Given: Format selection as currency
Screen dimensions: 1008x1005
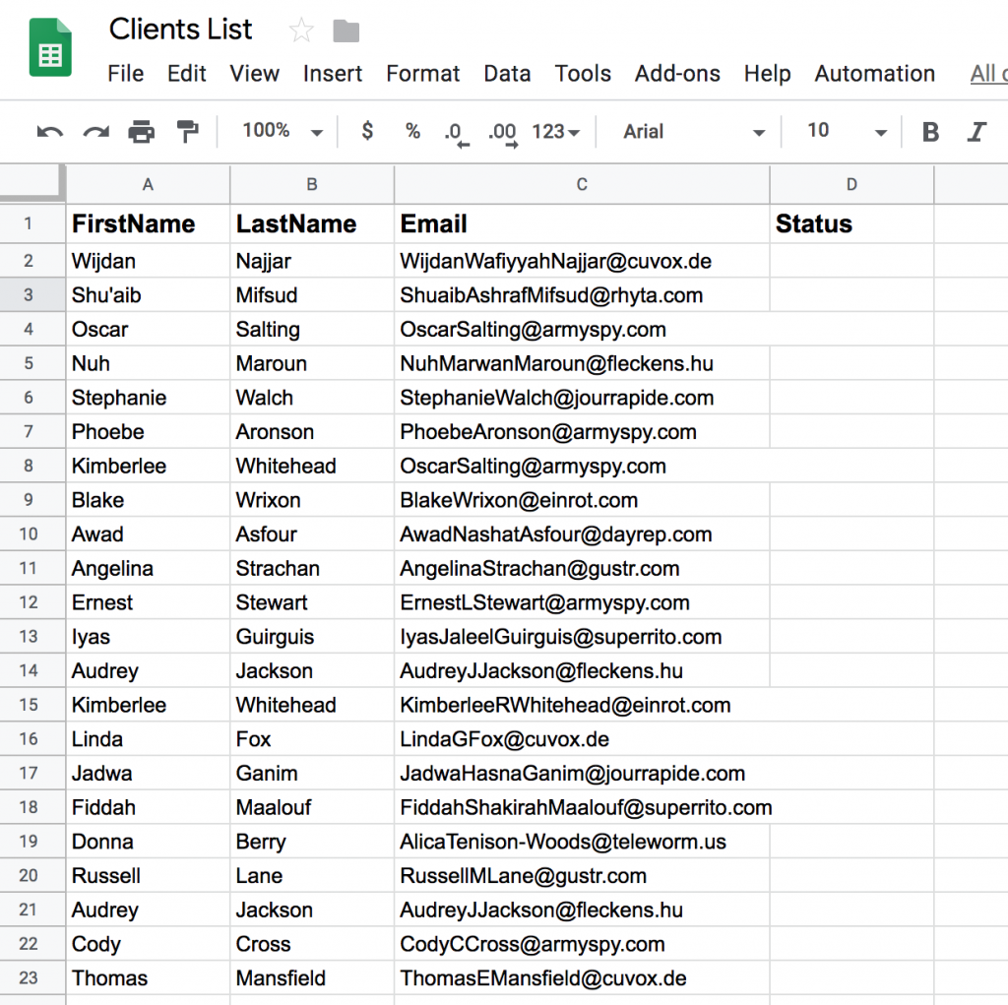Looking at the screenshot, I should coord(367,131).
